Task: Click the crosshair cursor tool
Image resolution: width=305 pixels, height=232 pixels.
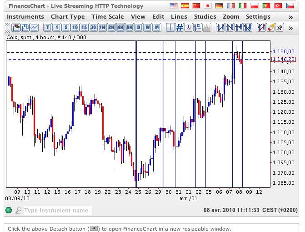Action: pos(170,27)
